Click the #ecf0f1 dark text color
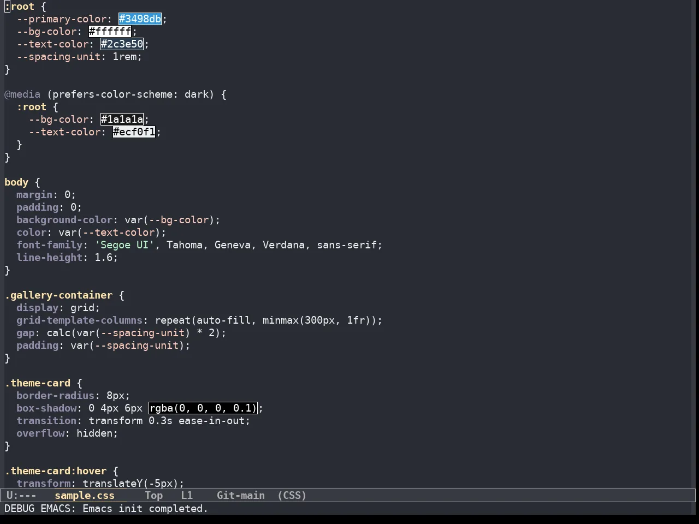The image size is (699, 524). pos(134,132)
